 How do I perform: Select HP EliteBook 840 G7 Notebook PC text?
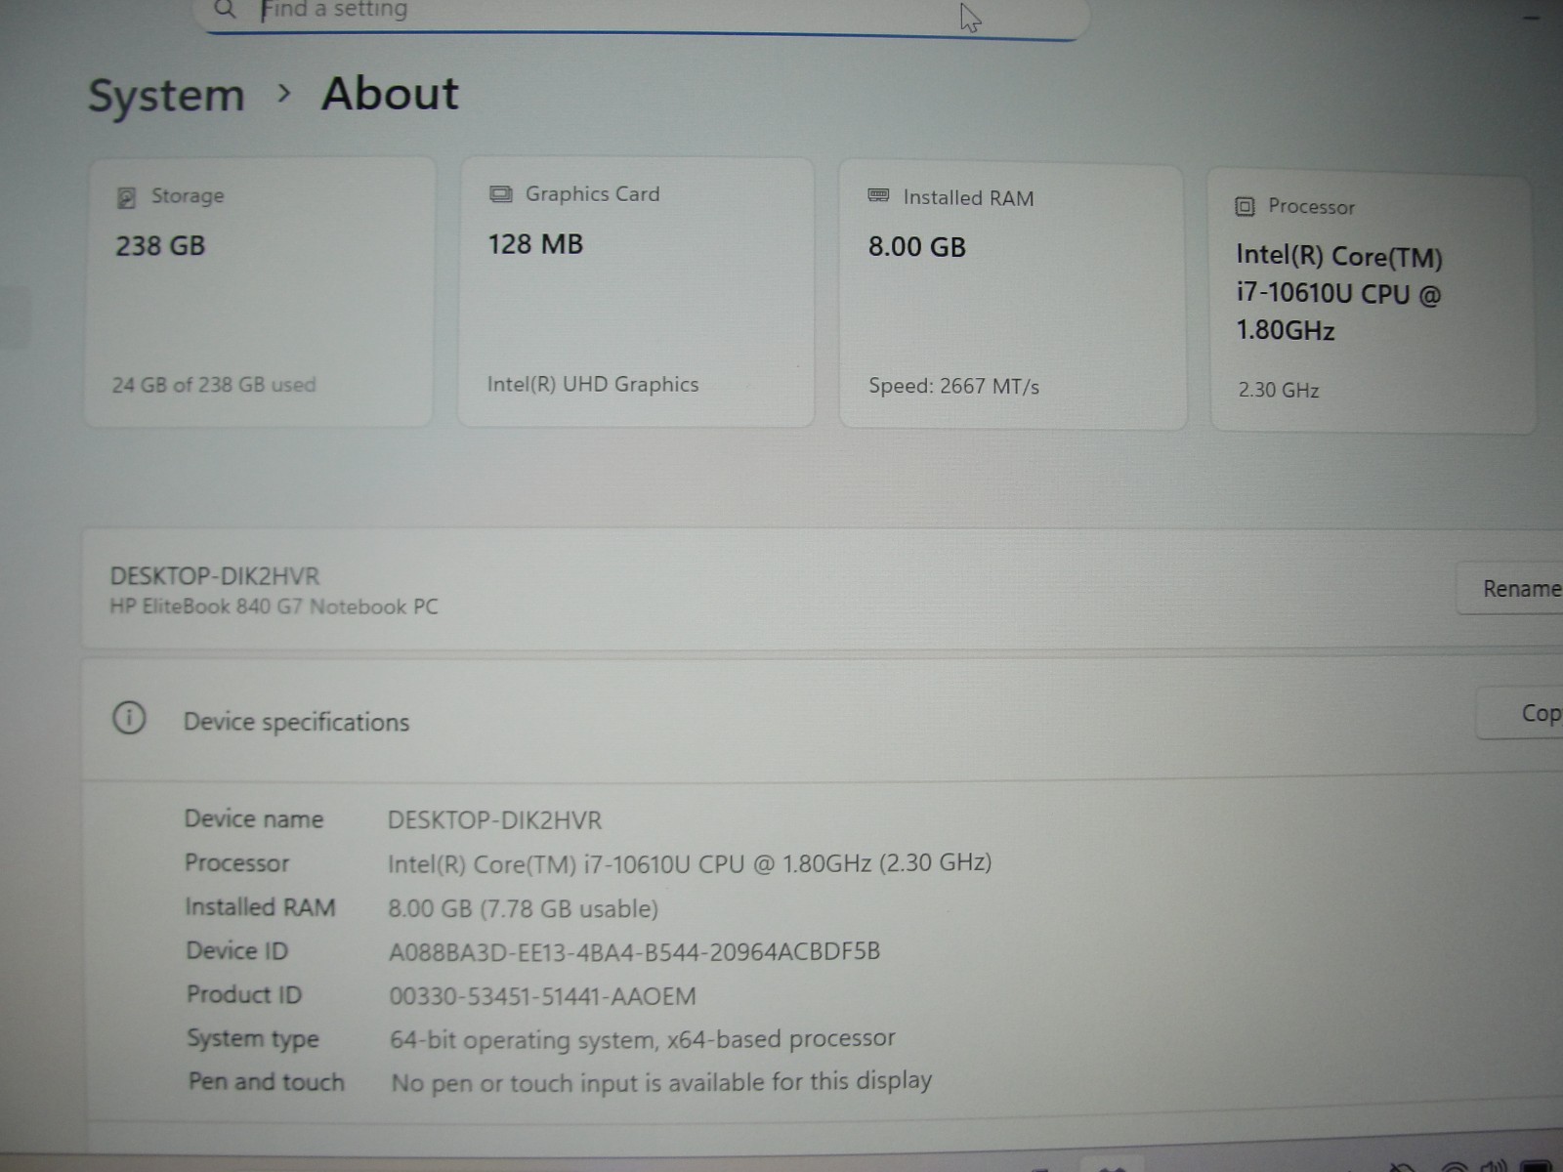[x=274, y=607]
